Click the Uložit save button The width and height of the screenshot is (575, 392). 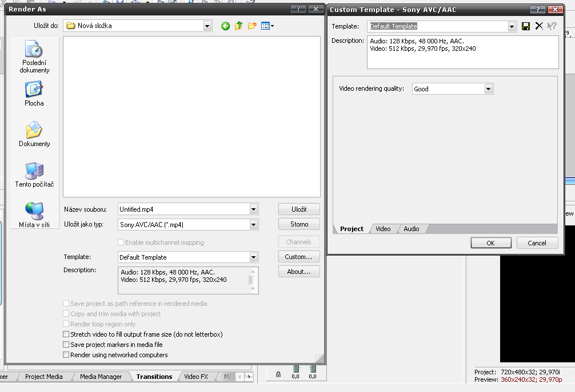pos(299,209)
